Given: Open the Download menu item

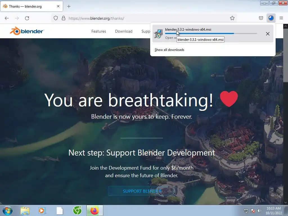Looking at the screenshot, I should pyautogui.click(x=124, y=31).
